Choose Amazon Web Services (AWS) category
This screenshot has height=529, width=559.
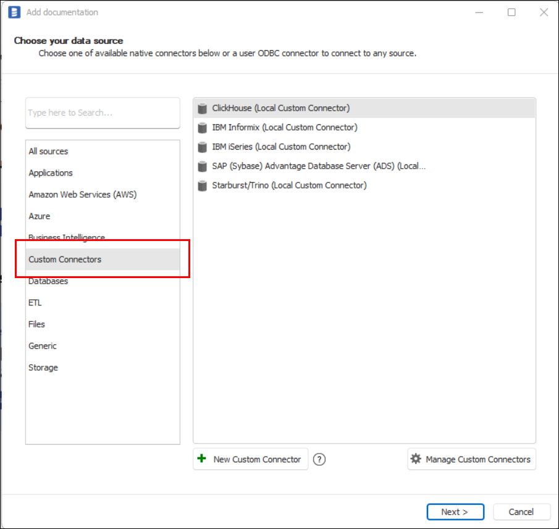tap(82, 195)
